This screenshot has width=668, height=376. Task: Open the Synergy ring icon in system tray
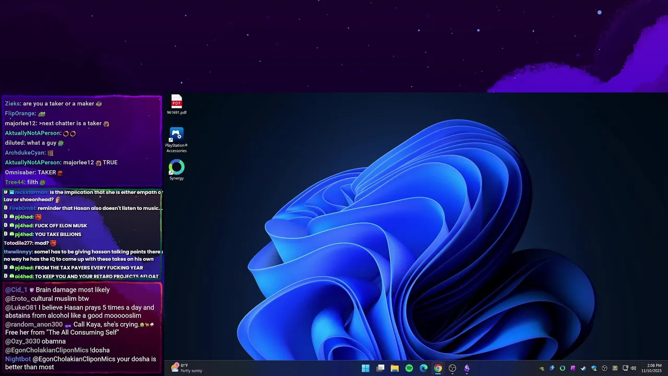tap(563, 368)
